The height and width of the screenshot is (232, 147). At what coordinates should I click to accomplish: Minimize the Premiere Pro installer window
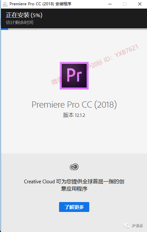point(110,4)
